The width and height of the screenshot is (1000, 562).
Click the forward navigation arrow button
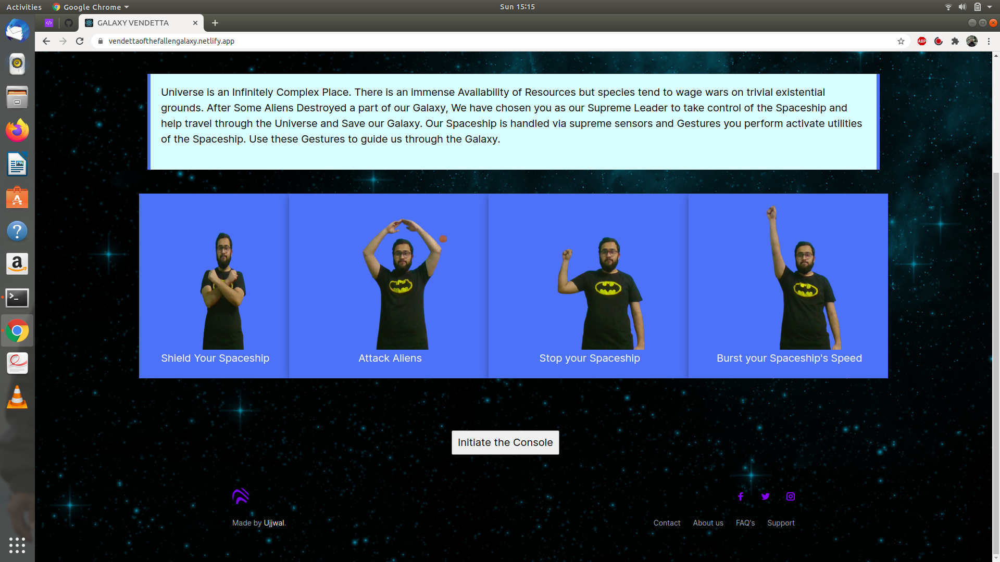(63, 41)
